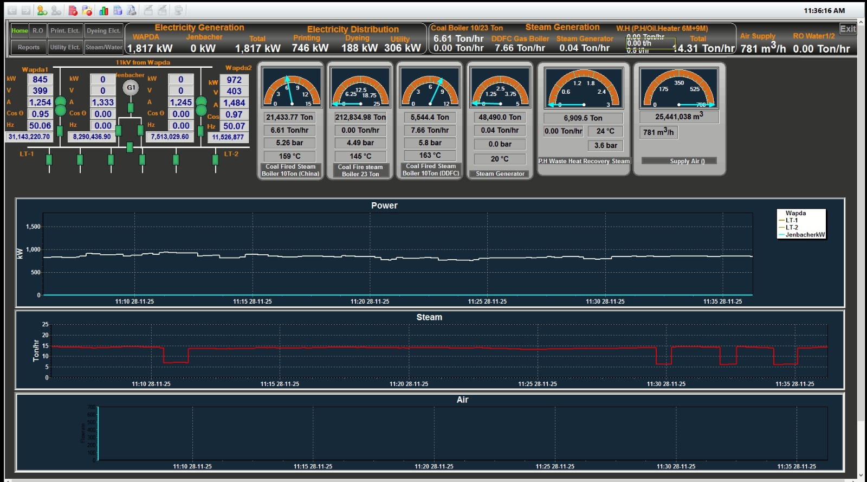The height and width of the screenshot is (482, 867).
Task: Select the JenbacherkW legend entry
Action: click(x=801, y=235)
